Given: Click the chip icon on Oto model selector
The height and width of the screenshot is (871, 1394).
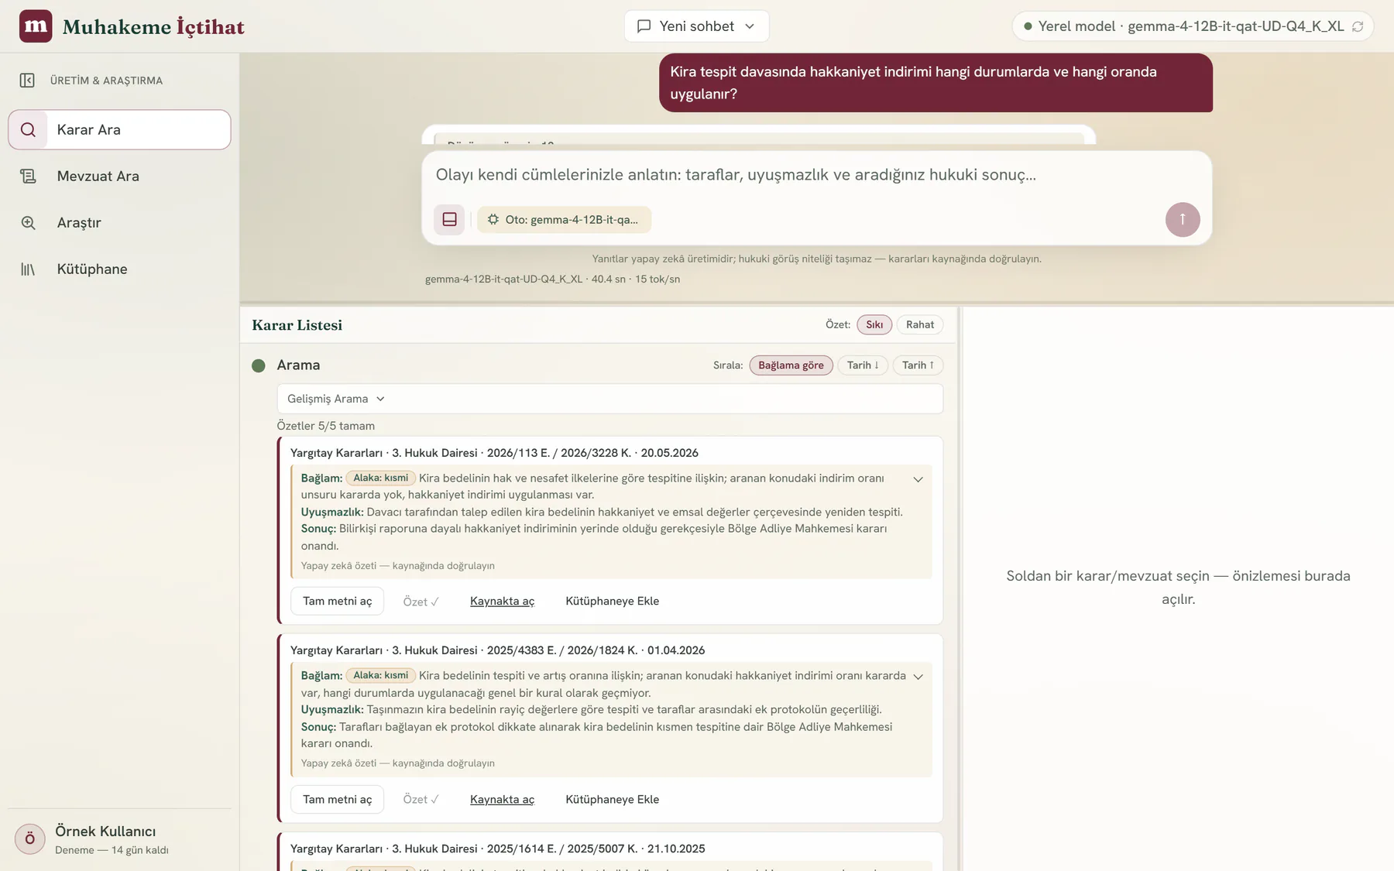Looking at the screenshot, I should click(493, 220).
